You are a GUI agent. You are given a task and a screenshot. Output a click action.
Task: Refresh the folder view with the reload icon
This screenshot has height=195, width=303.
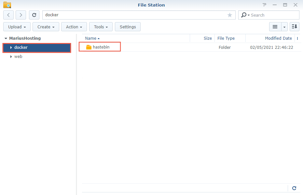[34, 15]
